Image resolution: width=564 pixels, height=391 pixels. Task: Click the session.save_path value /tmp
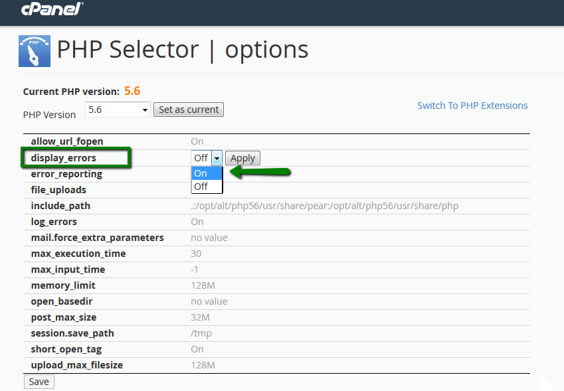pos(201,333)
